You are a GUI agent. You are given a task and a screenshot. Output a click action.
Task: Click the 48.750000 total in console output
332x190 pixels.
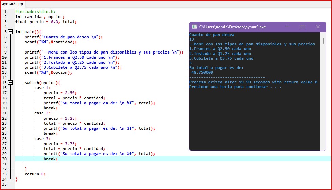coord(202,72)
